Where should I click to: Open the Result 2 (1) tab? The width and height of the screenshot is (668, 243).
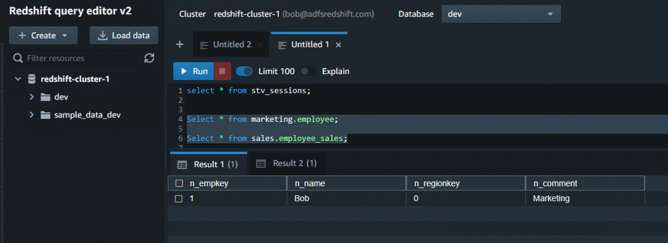click(287, 163)
